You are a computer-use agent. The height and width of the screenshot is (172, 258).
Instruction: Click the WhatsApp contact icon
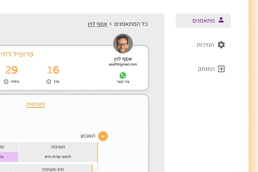pyautogui.click(x=123, y=75)
